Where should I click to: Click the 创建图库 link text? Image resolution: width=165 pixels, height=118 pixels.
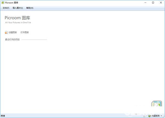[13, 32]
